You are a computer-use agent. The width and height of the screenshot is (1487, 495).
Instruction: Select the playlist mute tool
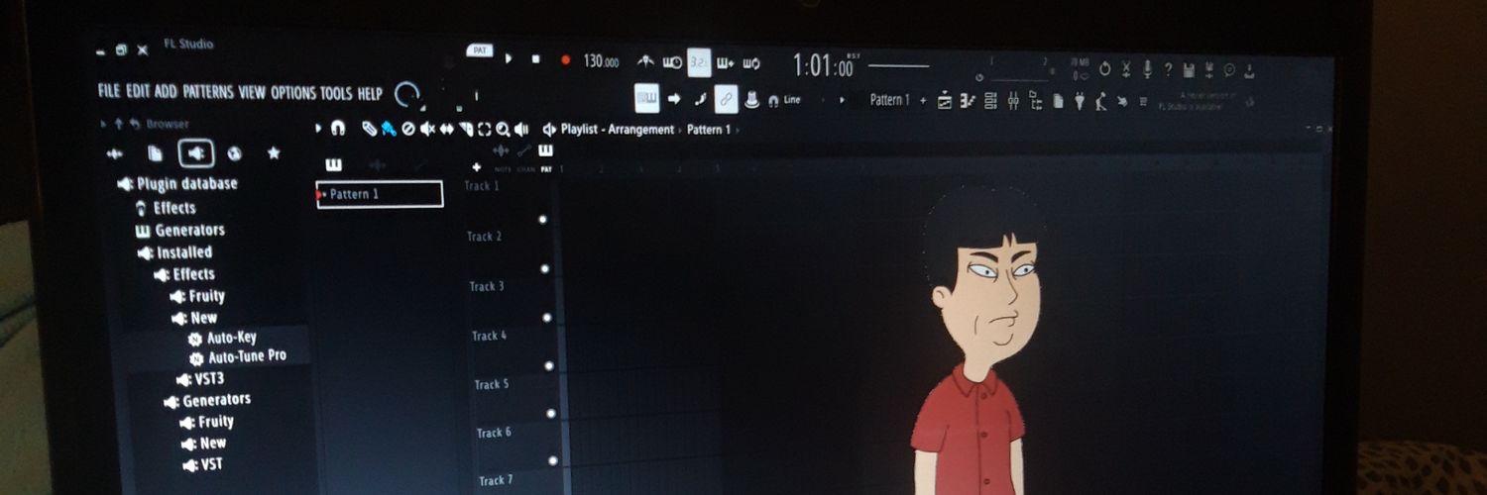pos(427,129)
